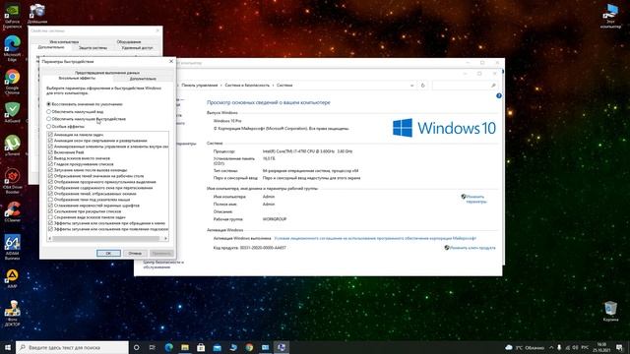Launch Edge from the taskbar

point(168,347)
